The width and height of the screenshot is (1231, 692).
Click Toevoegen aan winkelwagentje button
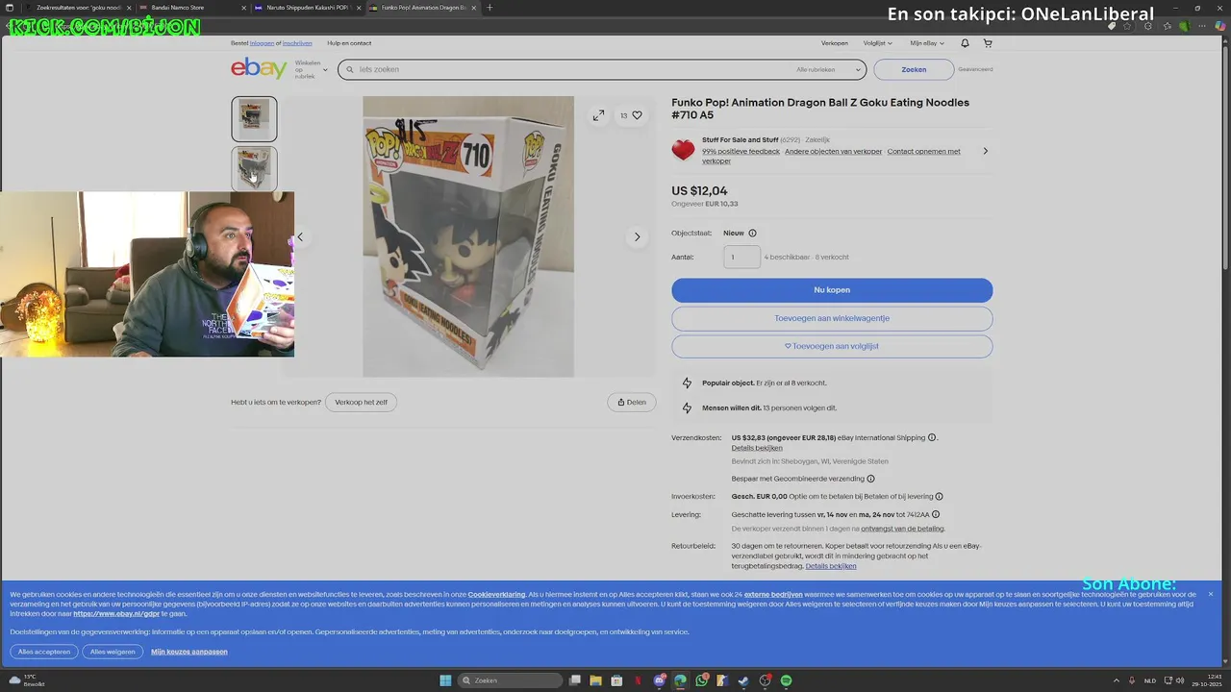point(832,318)
